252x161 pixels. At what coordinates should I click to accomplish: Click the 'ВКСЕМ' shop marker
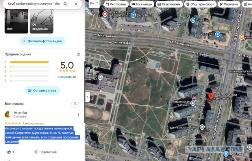[x=226, y=154]
